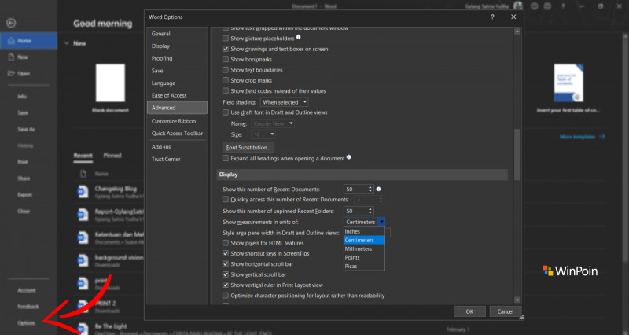Click the info icon beside Expand all headings

coord(349,157)
